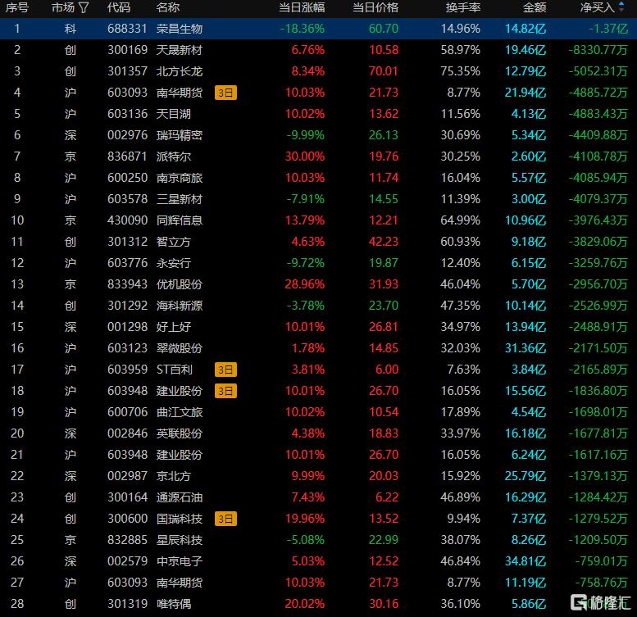Viewport: 637px width, 617px height.
Task: Click the -18.36% change value
Action: (303, 29)
